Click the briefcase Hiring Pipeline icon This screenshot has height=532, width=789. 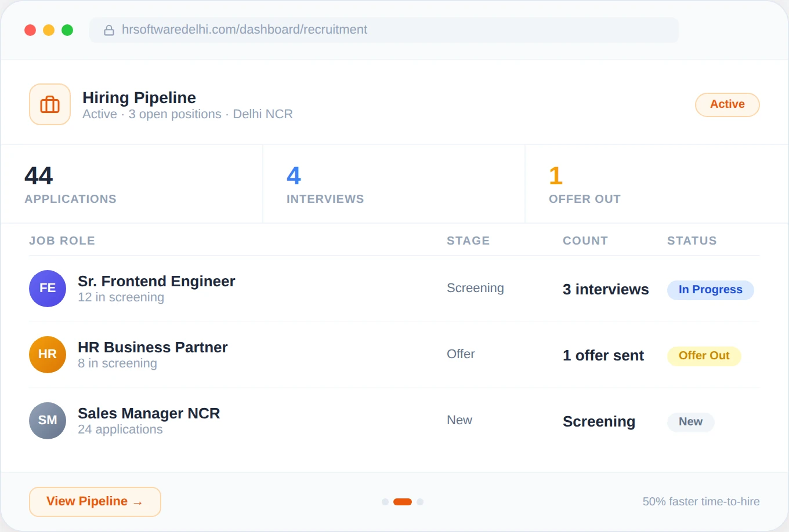tap(49, 104)
